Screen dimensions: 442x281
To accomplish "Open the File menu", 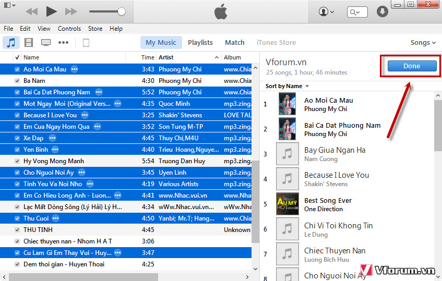I will [x=8, y=29].
